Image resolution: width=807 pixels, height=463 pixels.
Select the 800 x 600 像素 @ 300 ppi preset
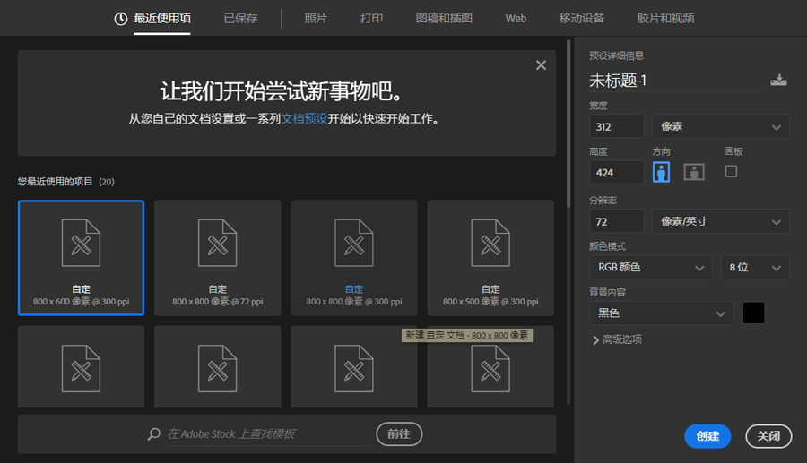click(81, 257)
